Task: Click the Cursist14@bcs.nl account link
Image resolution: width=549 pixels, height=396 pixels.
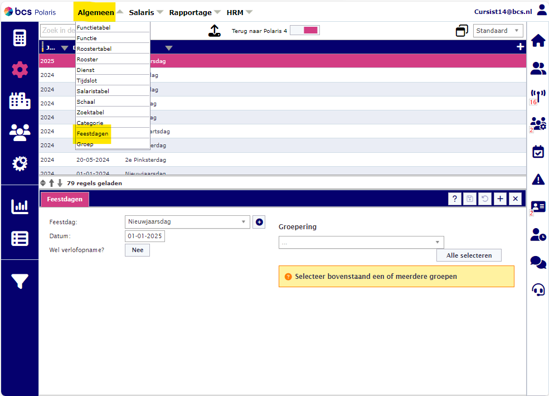Action: pos(503,12)
